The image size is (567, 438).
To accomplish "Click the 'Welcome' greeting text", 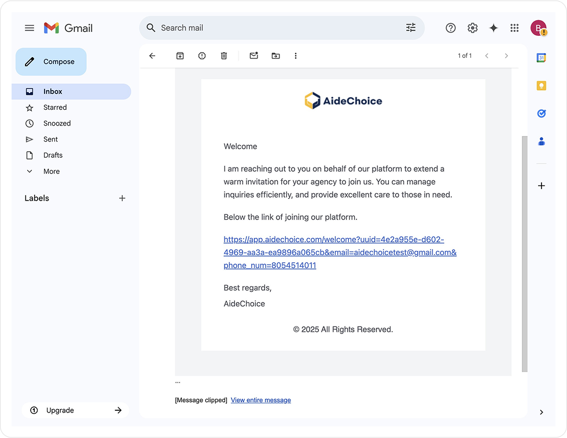I will click(241, 146).
